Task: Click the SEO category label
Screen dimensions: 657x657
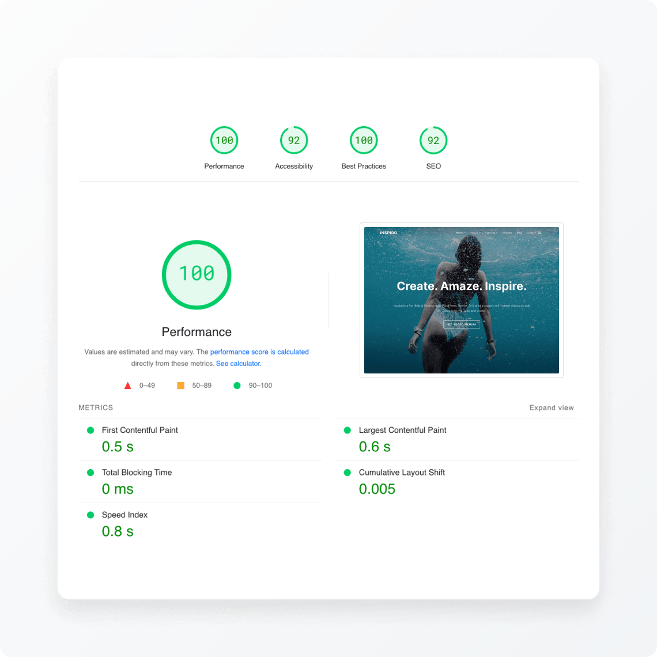Action: click(433, 167)
